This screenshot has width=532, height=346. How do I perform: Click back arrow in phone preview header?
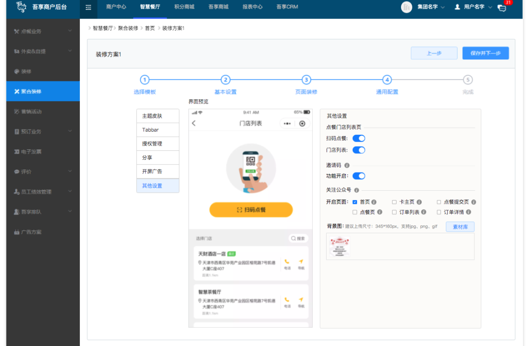tap(194, 123)
